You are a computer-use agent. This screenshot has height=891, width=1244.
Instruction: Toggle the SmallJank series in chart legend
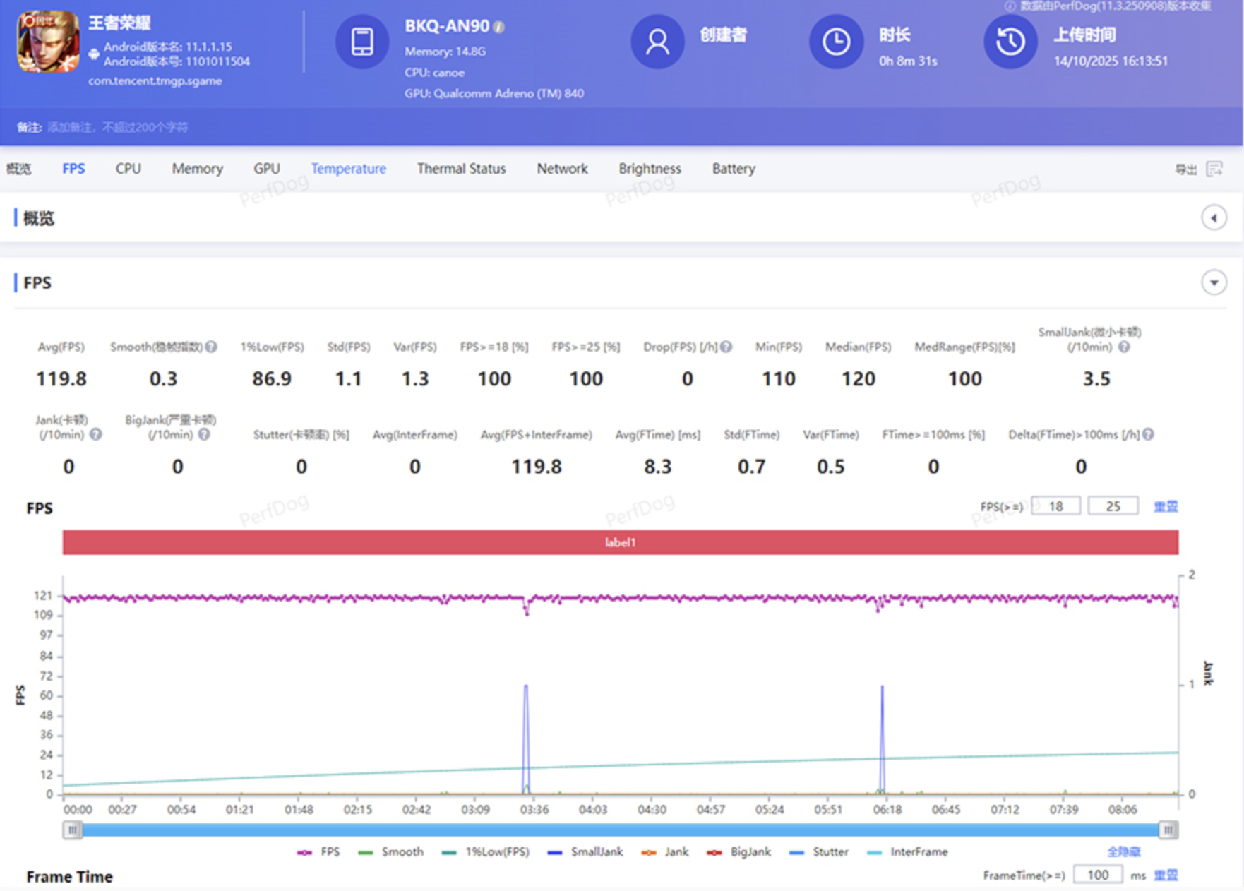click(585, 852)
